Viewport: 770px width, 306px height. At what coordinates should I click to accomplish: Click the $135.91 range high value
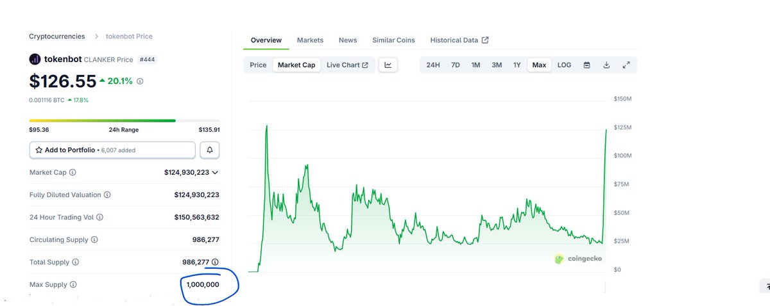209,129
